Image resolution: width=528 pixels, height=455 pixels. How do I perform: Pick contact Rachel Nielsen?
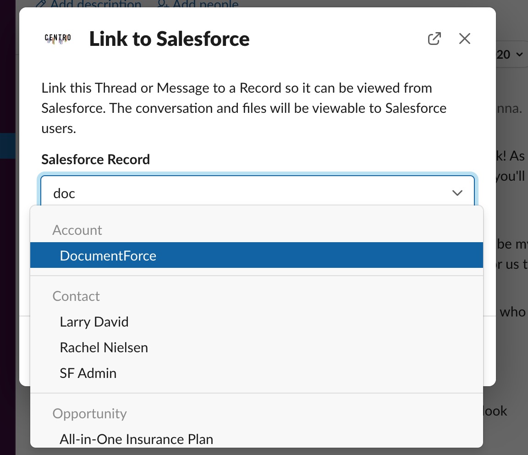(x=257, y=348)
